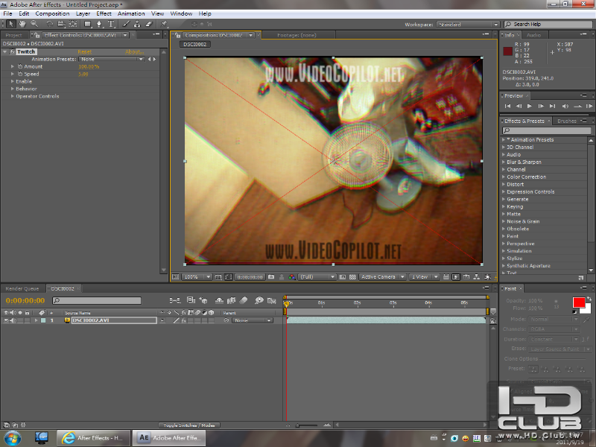
Task: Jump to last frame in Preview
Action: [552, 106]
